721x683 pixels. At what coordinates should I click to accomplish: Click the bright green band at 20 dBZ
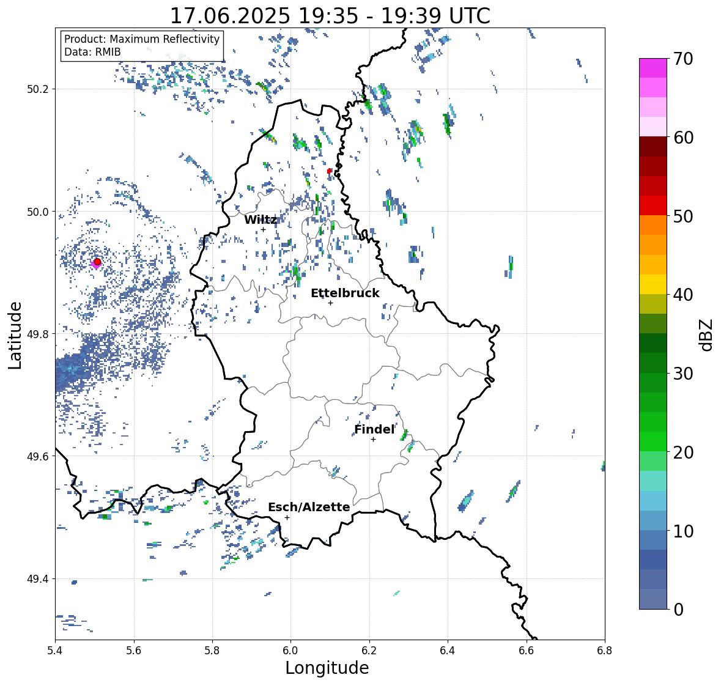[x=653, y=441]
